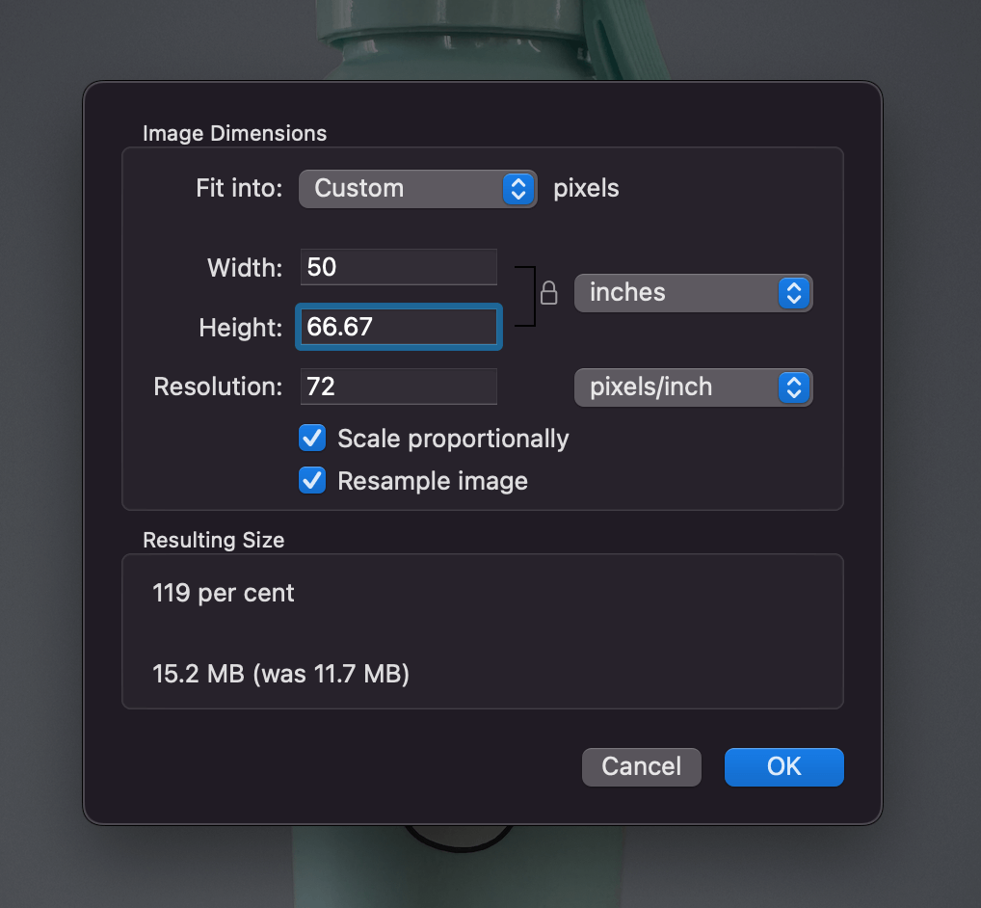Select the Height field showing 66.67
Image resolution: width=981 pixels, height=908 pixels.
398,327
